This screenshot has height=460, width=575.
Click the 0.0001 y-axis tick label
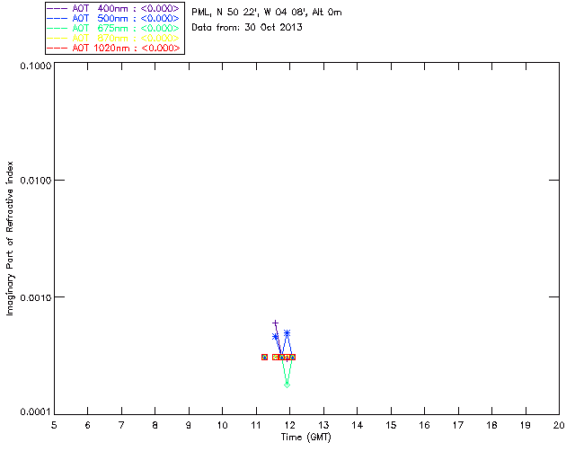click(36, 412)
